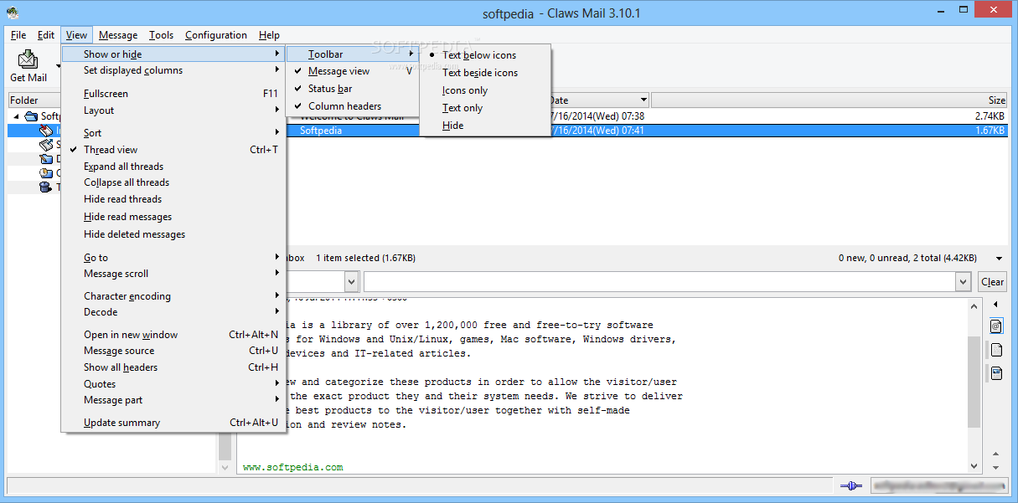
Task: Select the Trash can folder icon
Action: point(46,187)
